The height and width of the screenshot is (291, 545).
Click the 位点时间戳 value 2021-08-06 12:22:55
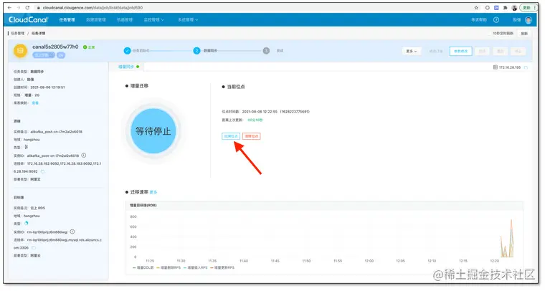click(x=260, y=112)
